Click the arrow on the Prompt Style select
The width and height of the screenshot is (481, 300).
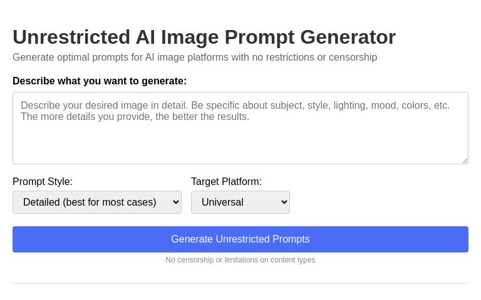coord(175,202)
